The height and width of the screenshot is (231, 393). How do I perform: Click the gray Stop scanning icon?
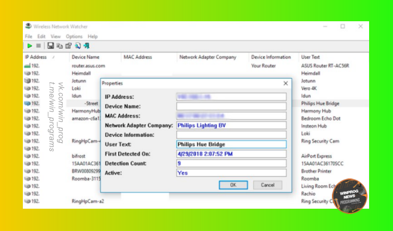(x=38, y=46)
